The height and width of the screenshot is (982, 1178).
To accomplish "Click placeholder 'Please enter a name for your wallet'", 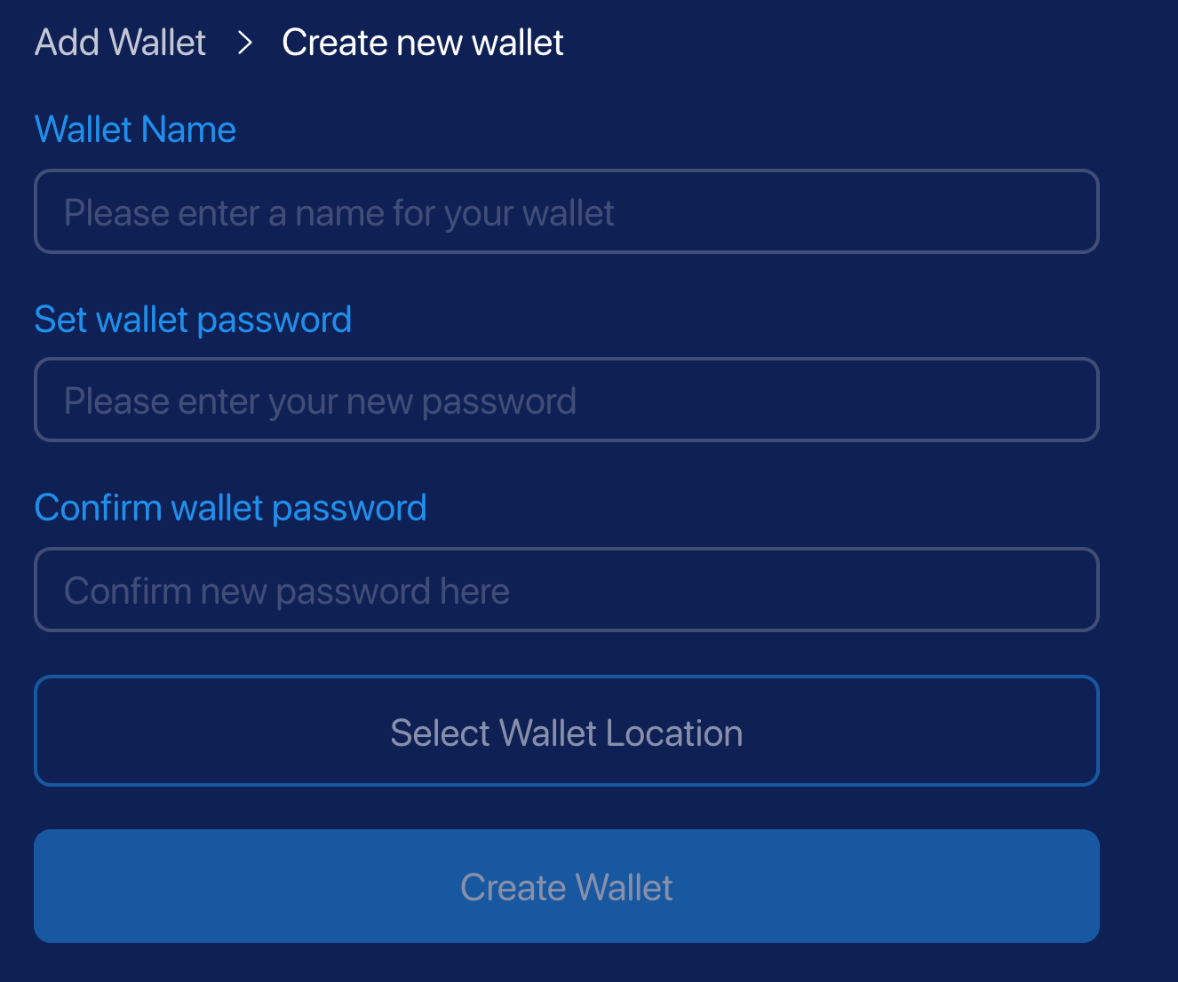I will click(x=338, y=213).
